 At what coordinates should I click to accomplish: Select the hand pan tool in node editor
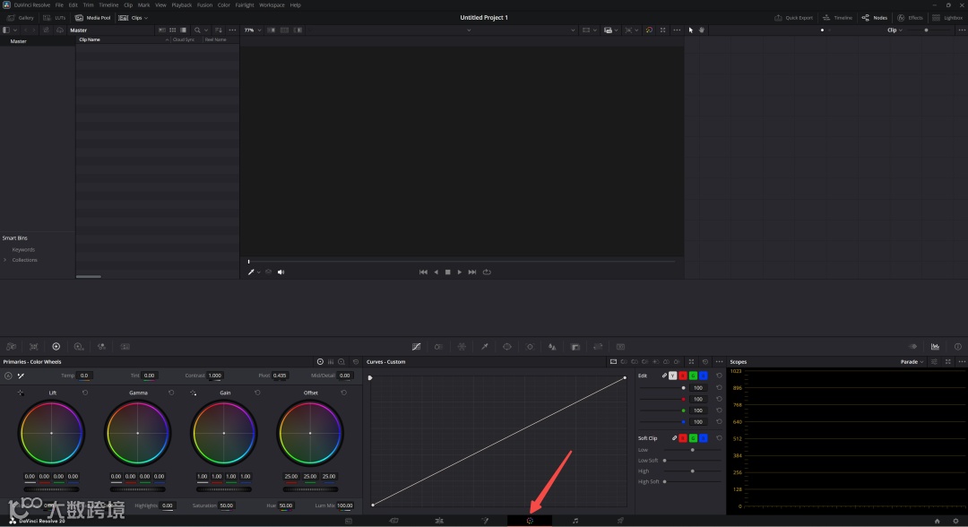[x=702, y=30]
